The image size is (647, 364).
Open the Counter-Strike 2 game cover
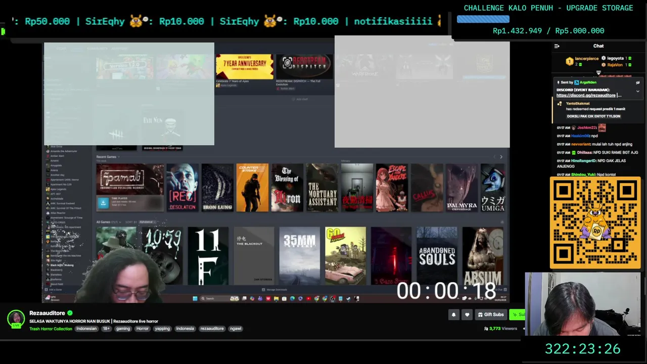tap(252, 187)
